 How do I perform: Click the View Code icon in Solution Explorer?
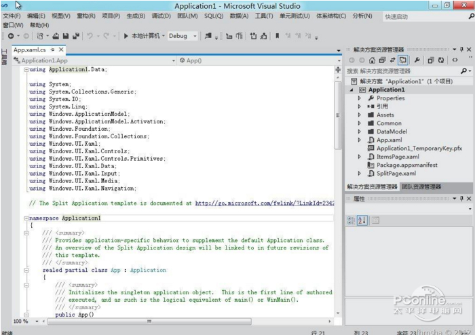point(454,60)
